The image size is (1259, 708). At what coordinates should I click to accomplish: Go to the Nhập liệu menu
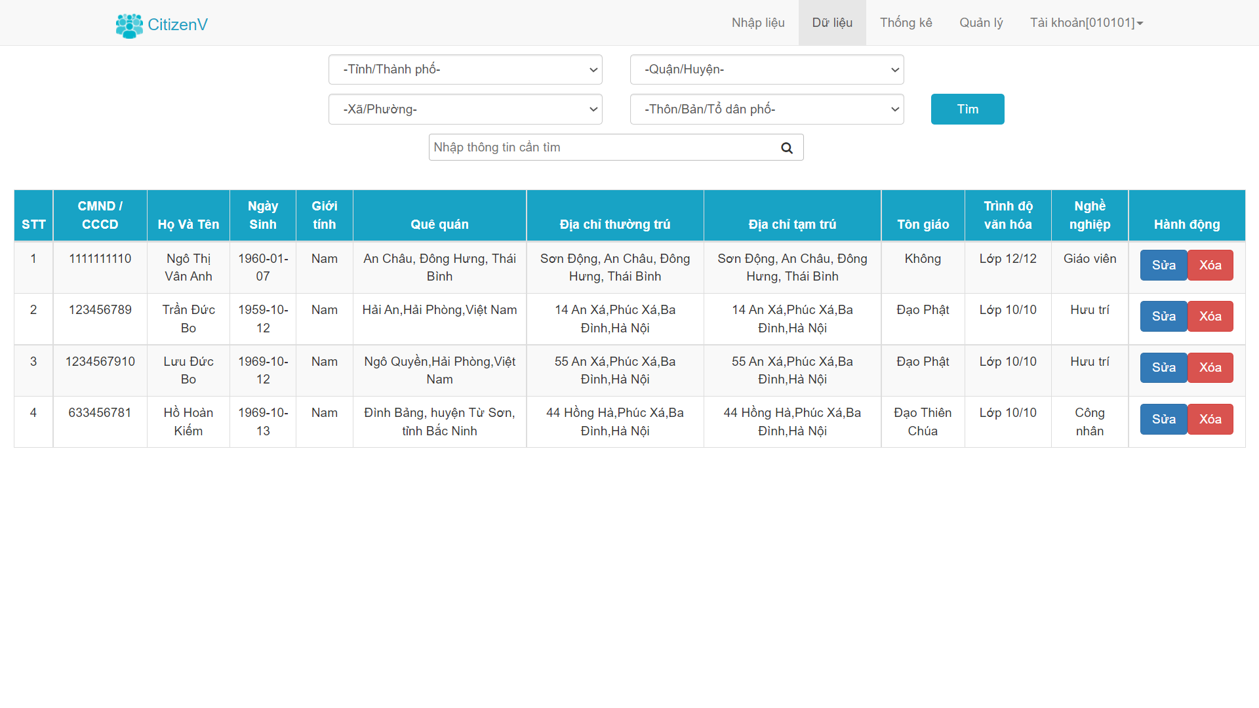pos(758,23)
